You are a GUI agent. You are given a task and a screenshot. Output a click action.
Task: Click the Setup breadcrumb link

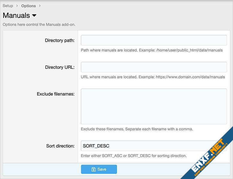tap(8, 6)
